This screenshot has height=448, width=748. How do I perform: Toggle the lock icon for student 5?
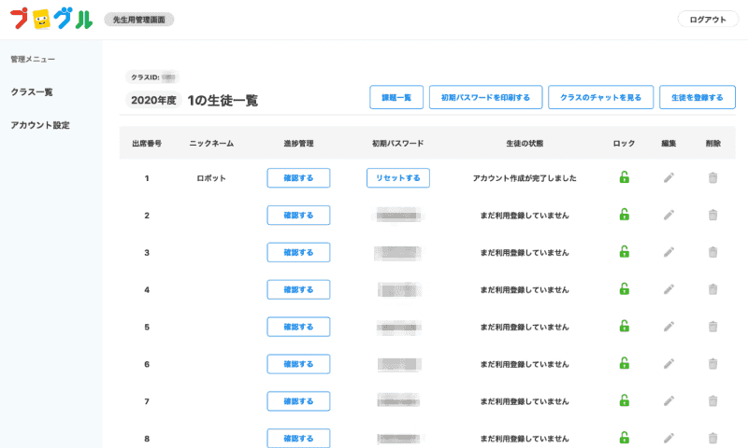coord(624,326)
